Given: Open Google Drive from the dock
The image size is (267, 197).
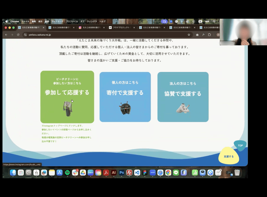Looking at the screenshot, I should [x=83, y=173].
